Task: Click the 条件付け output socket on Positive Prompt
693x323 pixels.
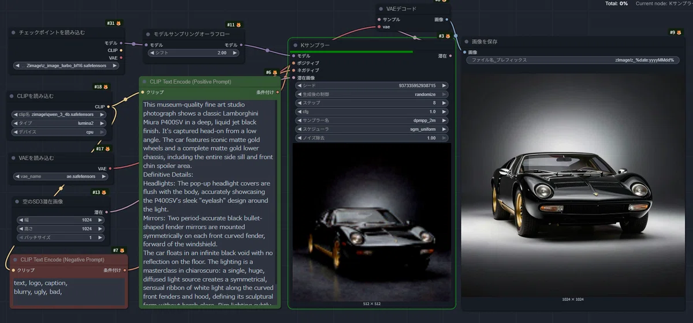Action: click(278, 92)
